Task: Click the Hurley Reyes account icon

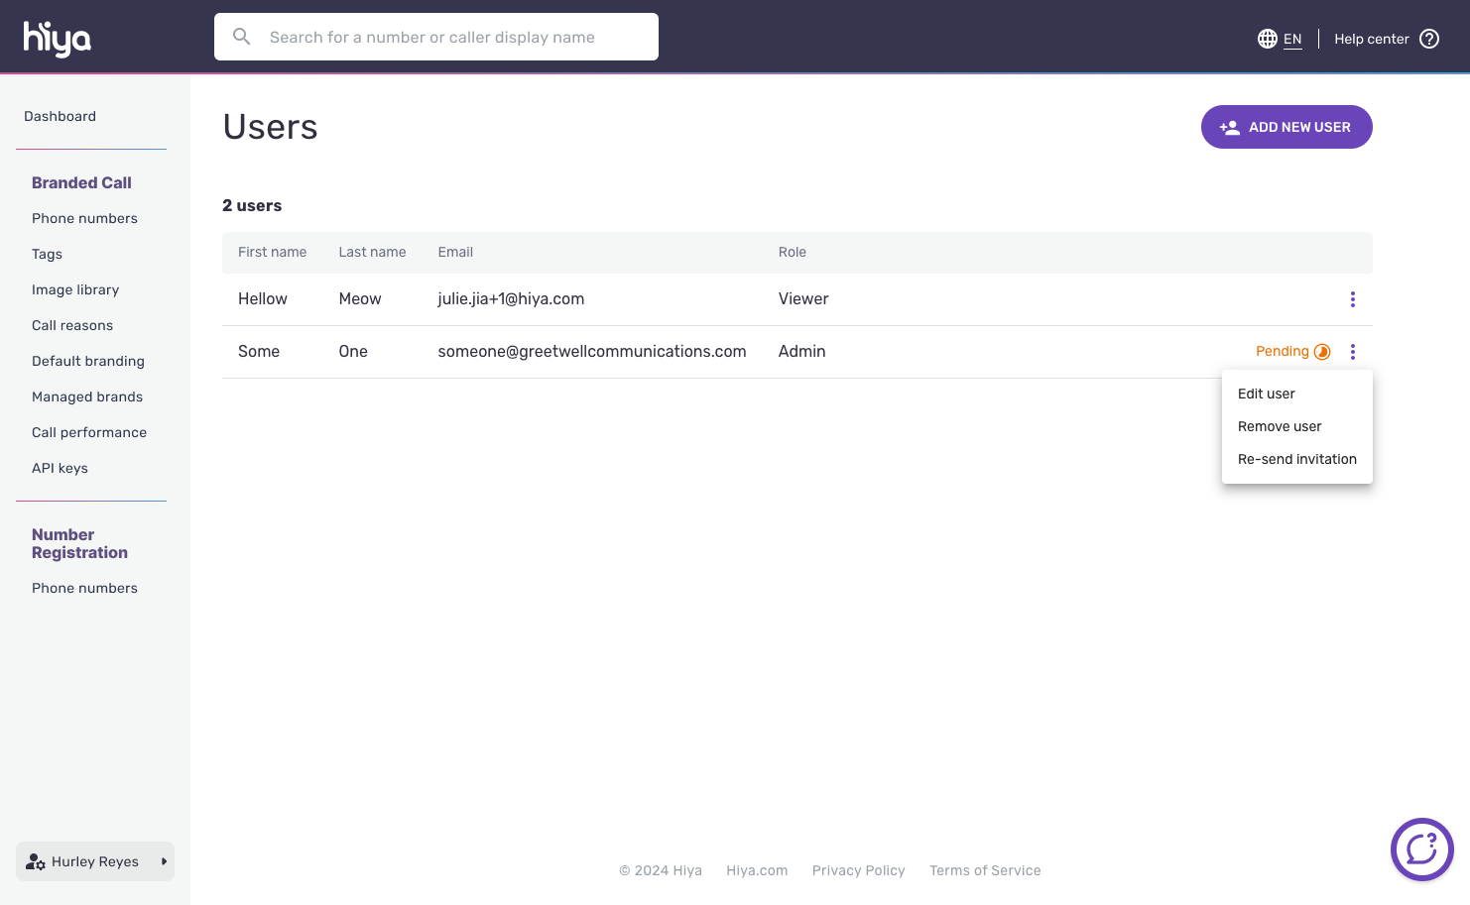Action: [36, 861]
